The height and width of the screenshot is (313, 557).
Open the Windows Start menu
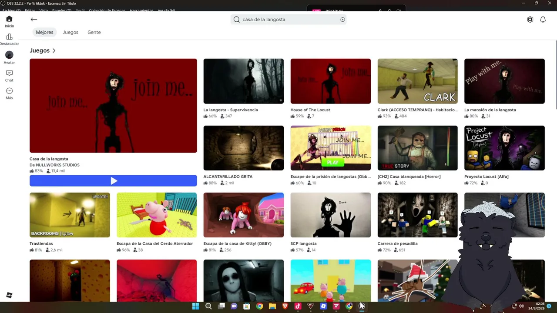(x=196, y=306)
